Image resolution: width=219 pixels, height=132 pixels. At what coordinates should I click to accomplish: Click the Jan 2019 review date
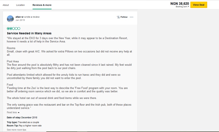[x=20, y=20]
